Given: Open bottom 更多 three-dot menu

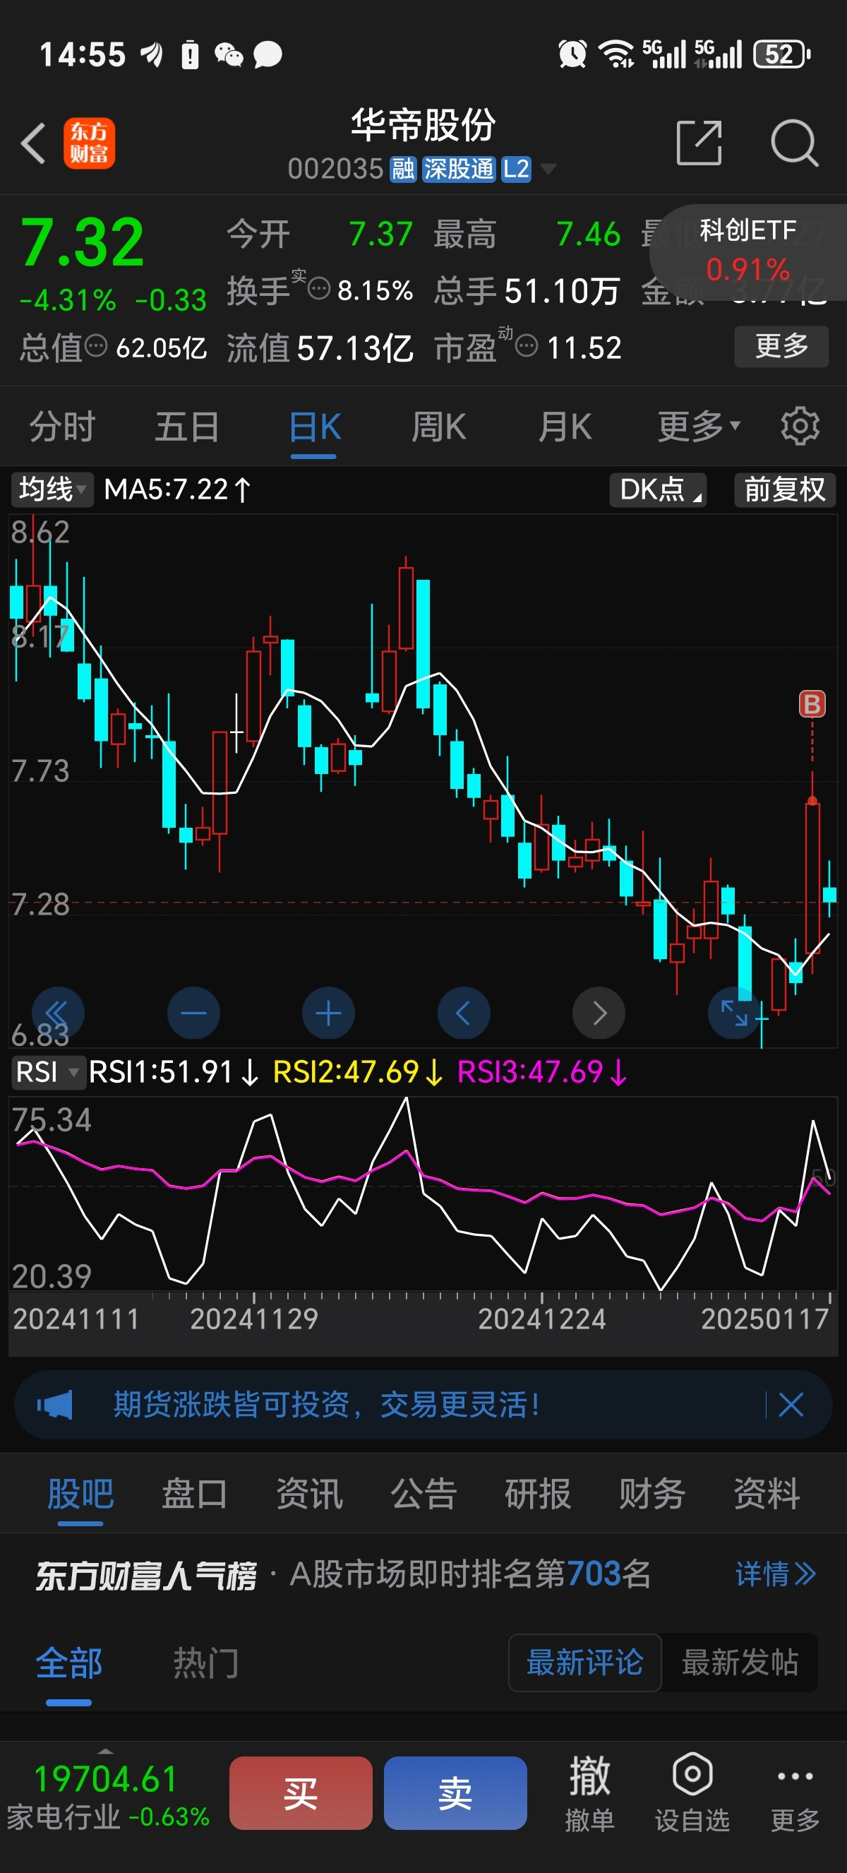Looking at the screenshot, I should pos(795,1793).
